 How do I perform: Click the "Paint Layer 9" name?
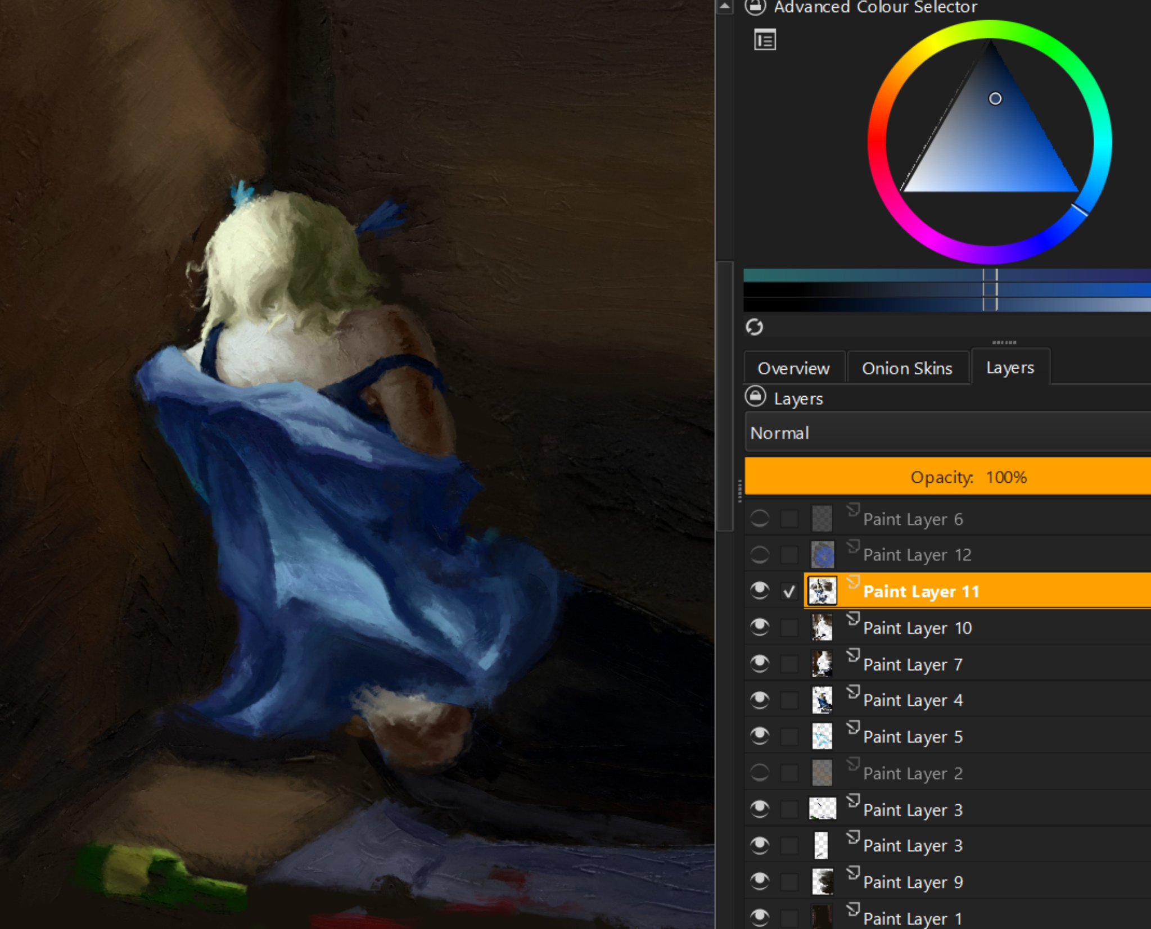coord(913,882)
